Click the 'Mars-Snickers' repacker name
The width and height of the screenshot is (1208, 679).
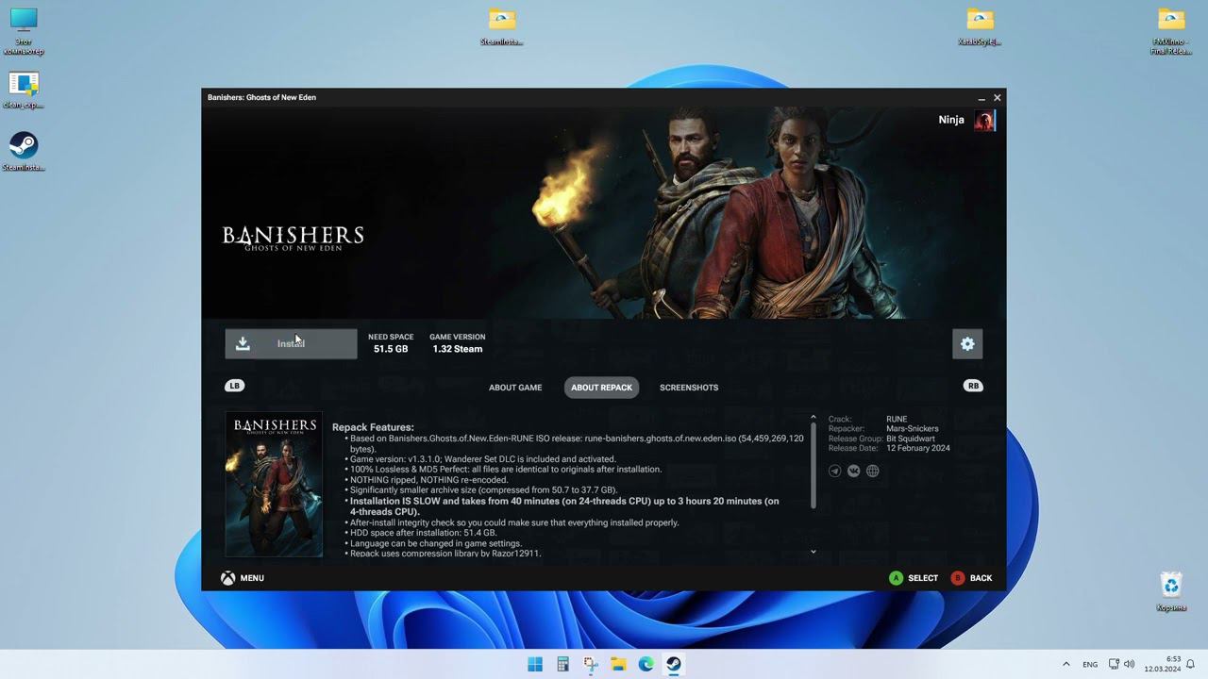(913, 429)
